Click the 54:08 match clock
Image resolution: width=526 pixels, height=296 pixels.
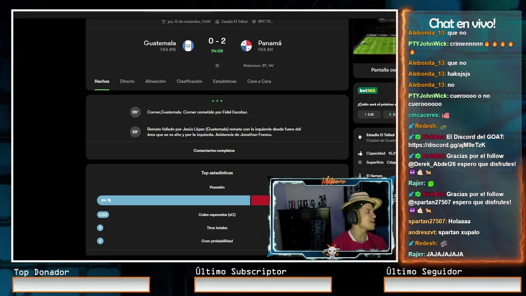[x=217, y=51]
